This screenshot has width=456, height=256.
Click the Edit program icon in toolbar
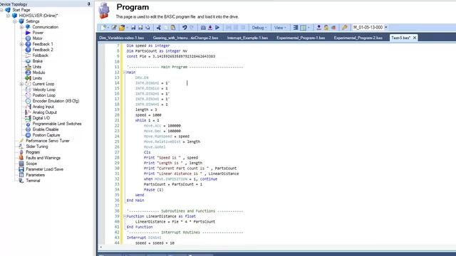click(114, 28)
